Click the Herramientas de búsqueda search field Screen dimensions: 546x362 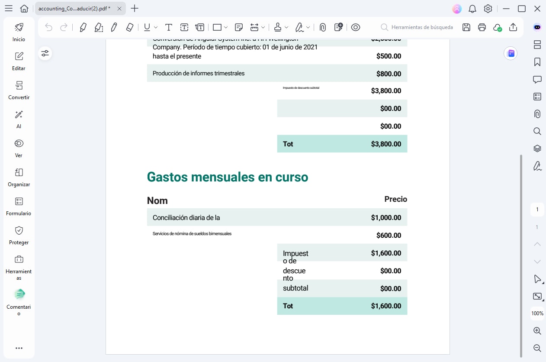coord(417,27)
